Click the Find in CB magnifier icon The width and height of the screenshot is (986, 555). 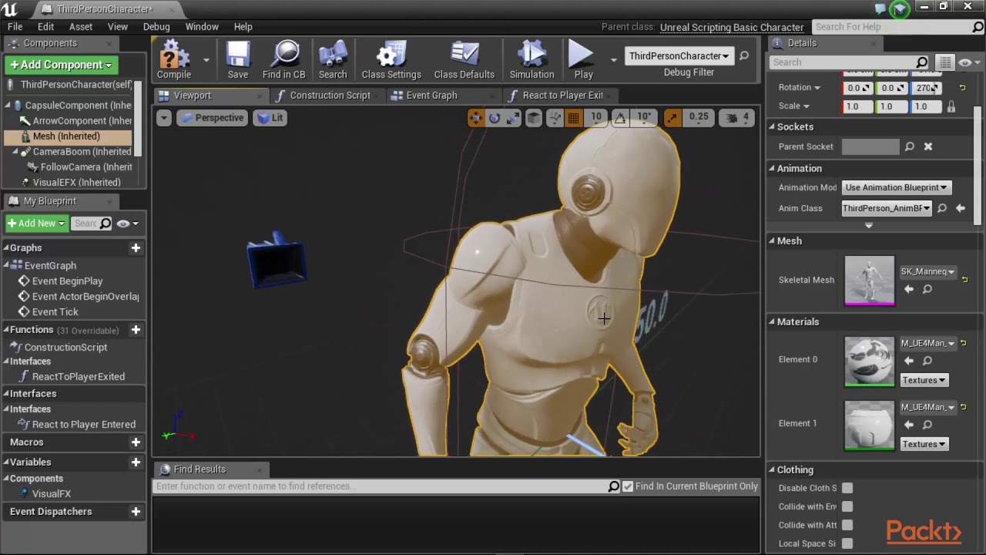pos(283,59)
